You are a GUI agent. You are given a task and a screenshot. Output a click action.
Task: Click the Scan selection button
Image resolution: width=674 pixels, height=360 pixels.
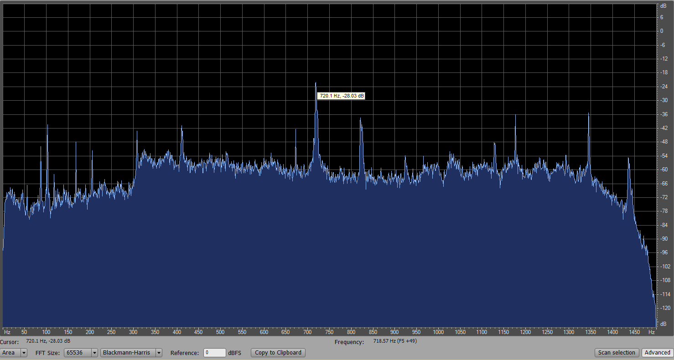[x=617, y=353]
